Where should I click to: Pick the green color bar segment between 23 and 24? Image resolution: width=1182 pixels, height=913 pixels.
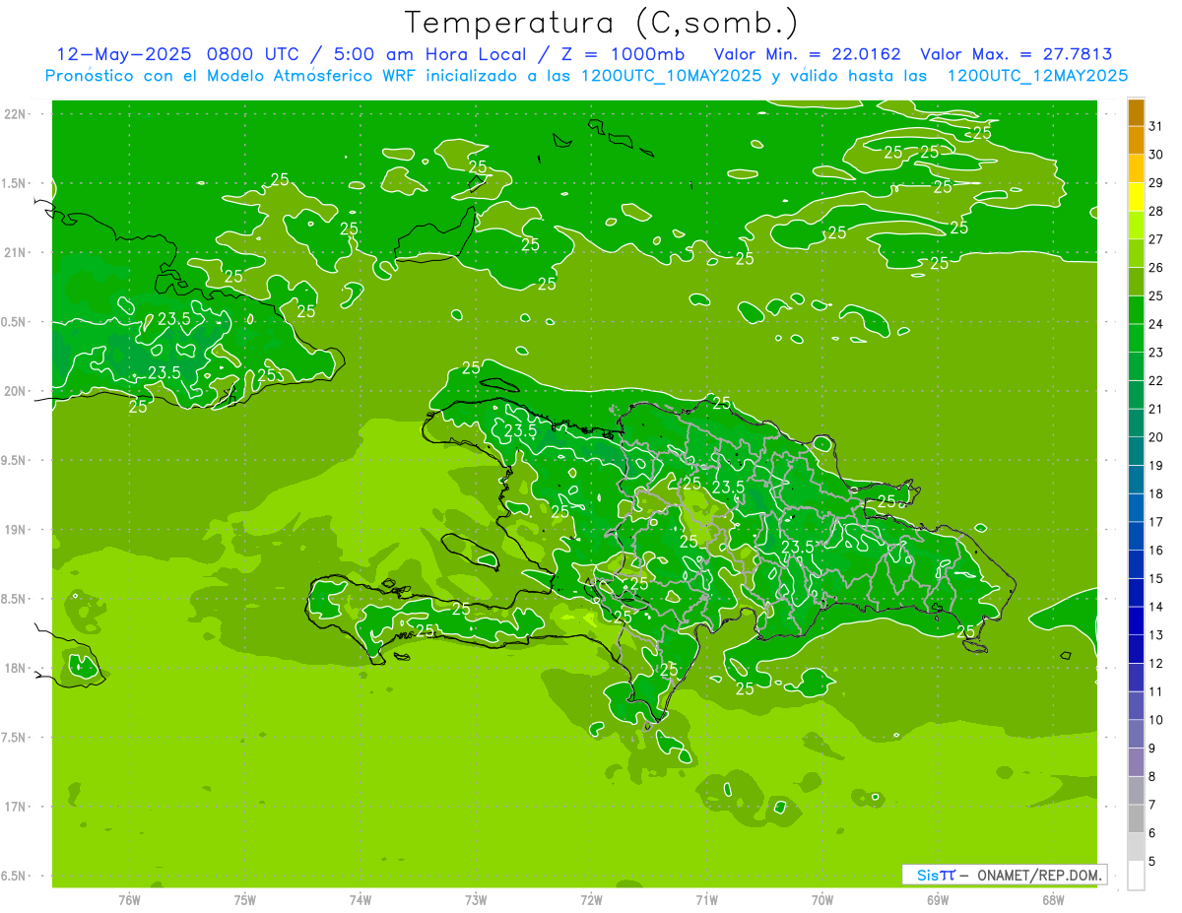pyautogui.click(x=1136, y=339)
